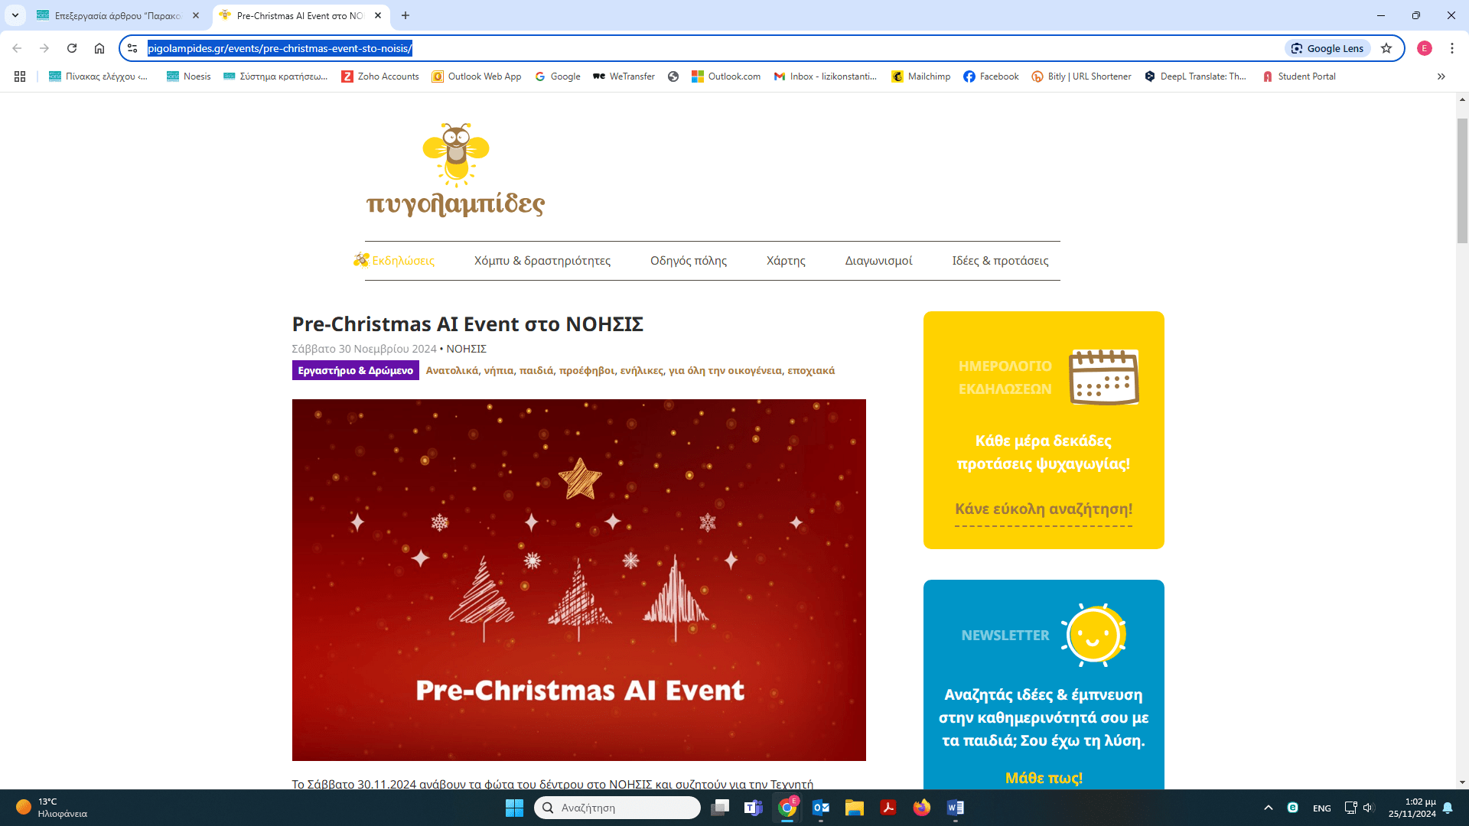This screenshot has height=826, width=1469.
Task: Open Microsoft Word from taskbar
Action: pyautogui.click(x=955, y=808)
